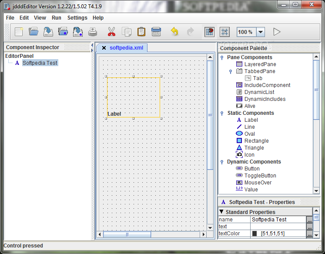The height and width of the screenshot is (254, 325).
Task: Pick the Line component icon
Action: pos(239,127)
